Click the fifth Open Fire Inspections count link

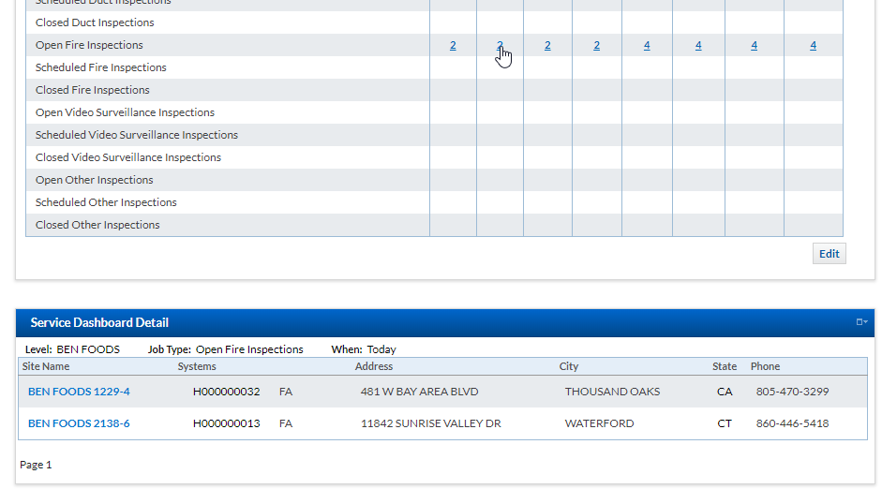tap(647, 45)
